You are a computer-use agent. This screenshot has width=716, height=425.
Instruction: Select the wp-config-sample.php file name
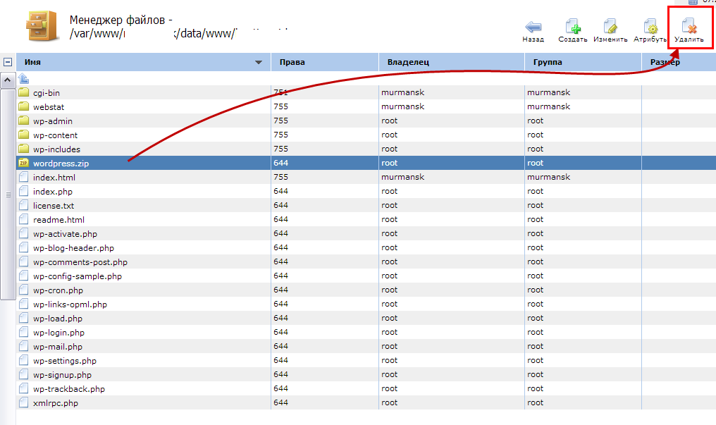pos(78,277)
